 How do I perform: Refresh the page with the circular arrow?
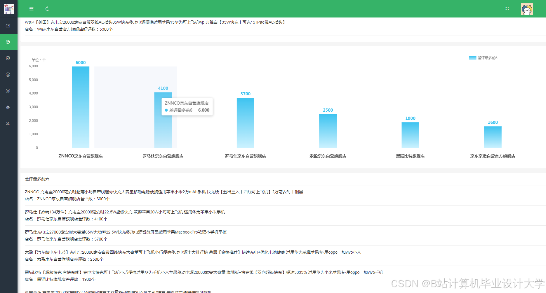tap(48, 9)
